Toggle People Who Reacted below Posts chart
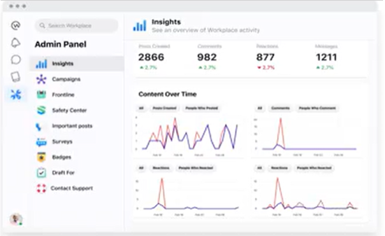Viewport: 385px width, 236px height. [x=196, y=168]
